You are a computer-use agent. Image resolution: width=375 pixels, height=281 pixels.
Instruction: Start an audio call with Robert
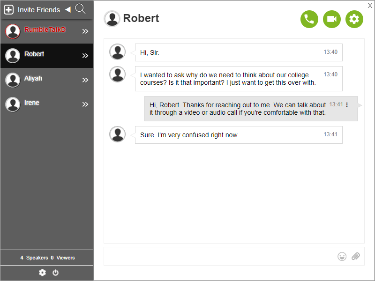309,19
